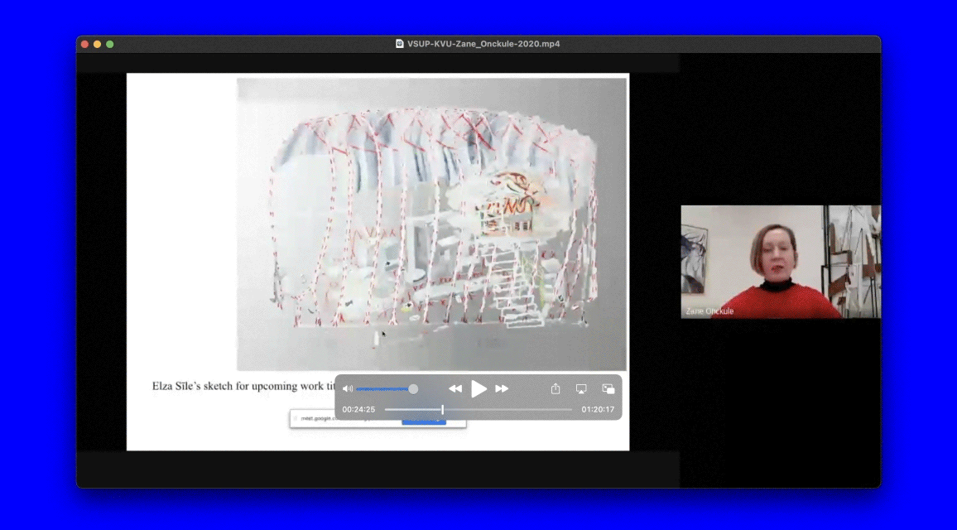The height and width of the screenshot is (530, 957).
Task: Click the playhead on the timeline
Action: [x=442, y=409]
